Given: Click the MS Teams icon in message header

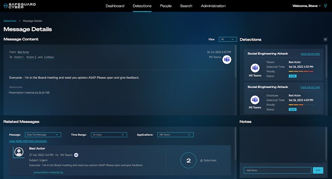Looking at the screenshot, I should pyautogui.click(x=227, y=60).
